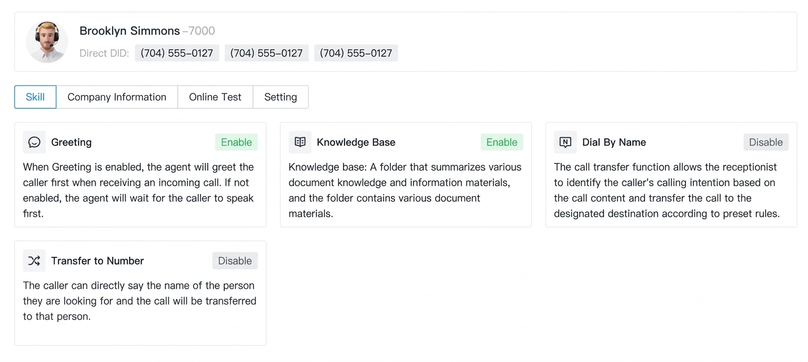The height and width of the screenshot is (362, 808).
Task: Click the Dial By Name icon
Action: [565, 142]
